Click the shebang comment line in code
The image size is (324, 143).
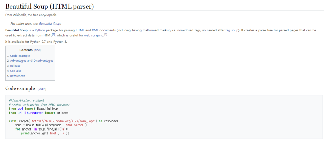coord(26,101)
